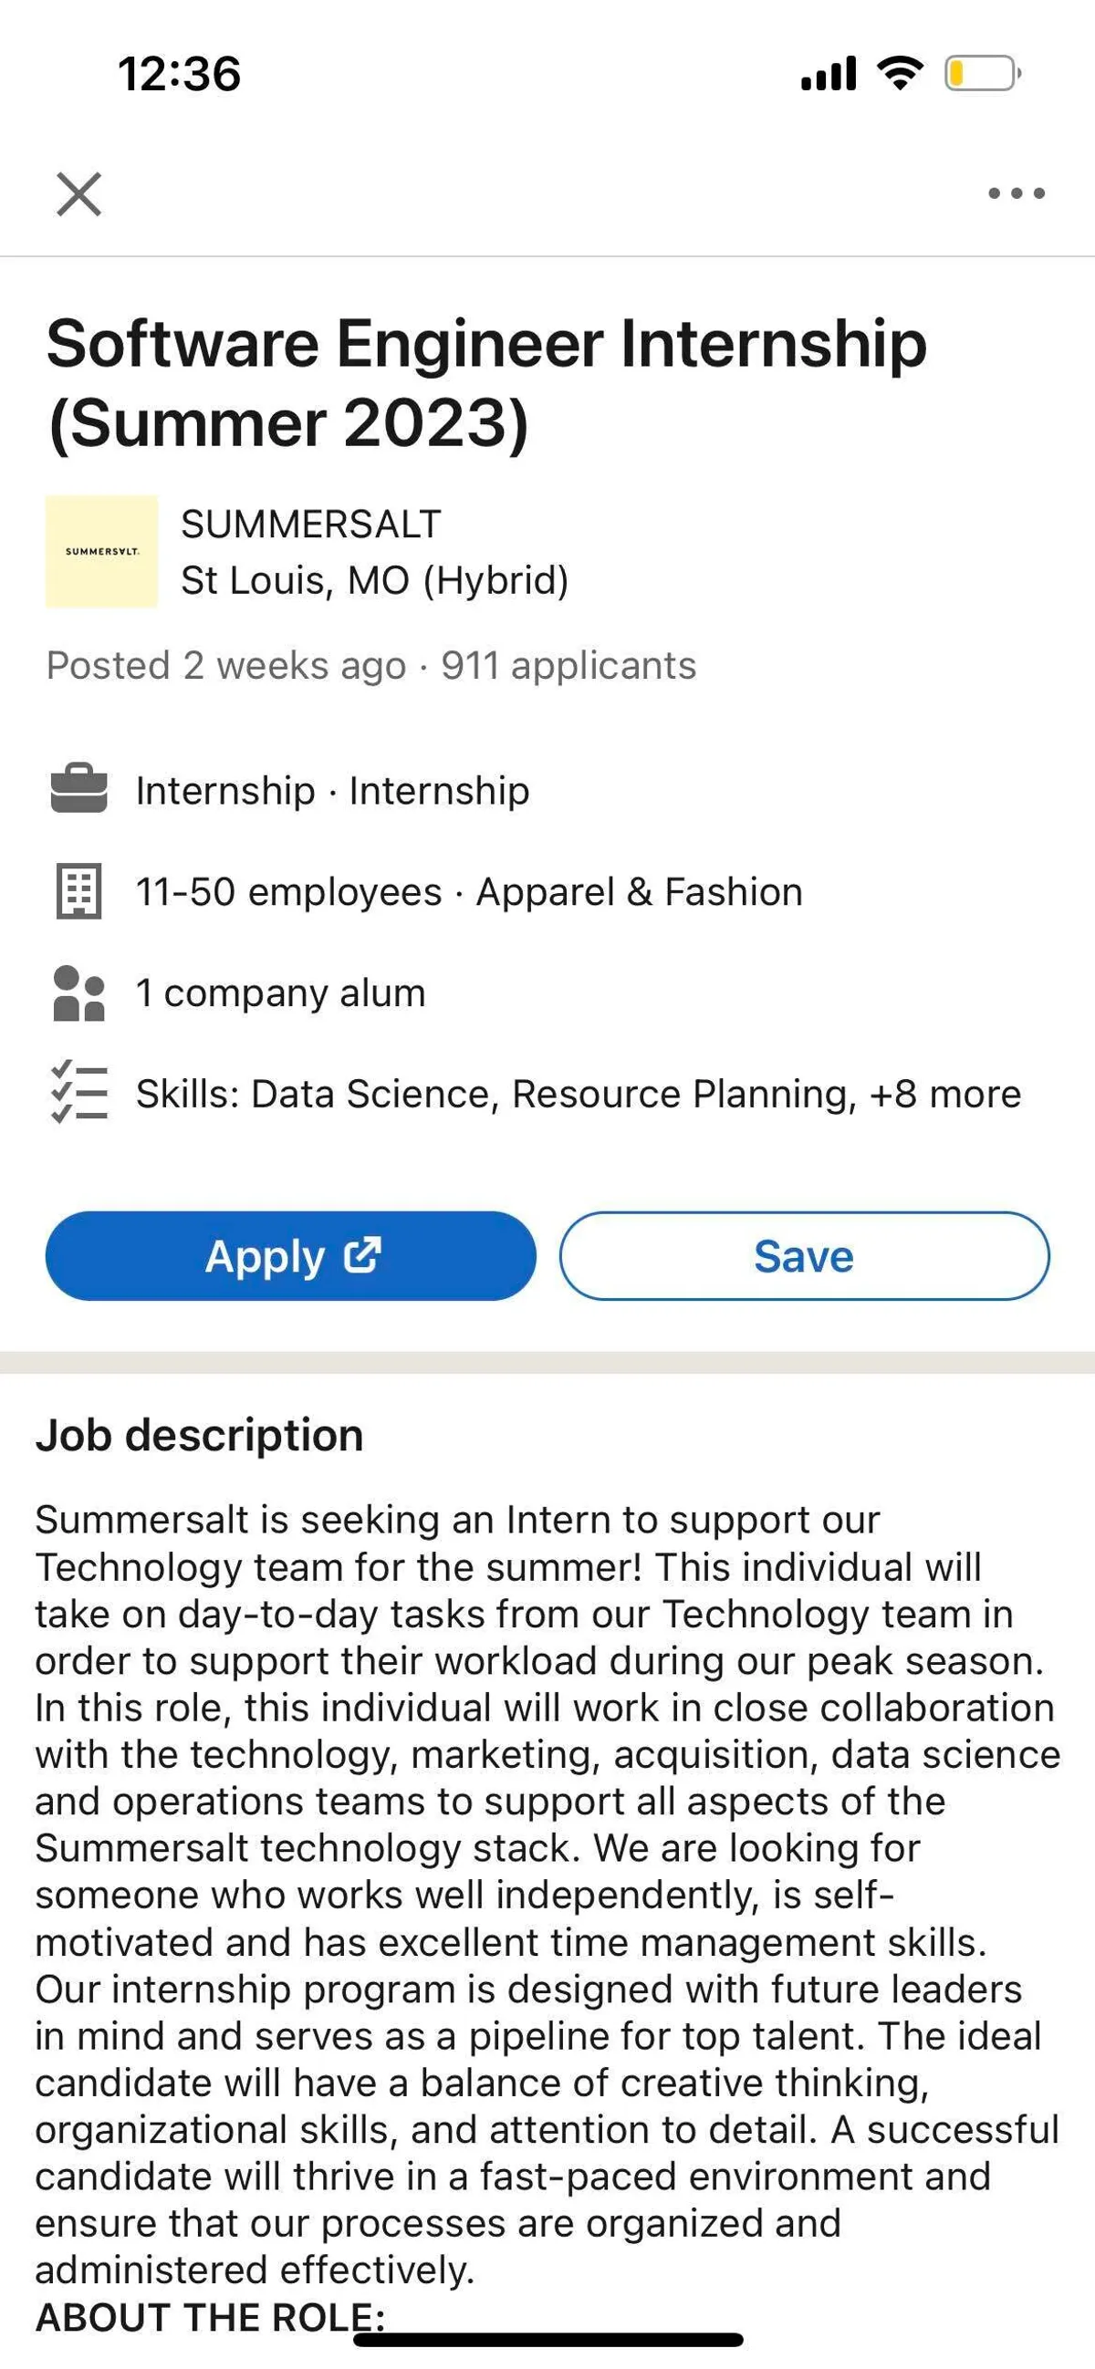The width and height of the screenshot is (1095, 2369).
Task: Open the three-dot more options menu
Action: pyautogui.click(x=1016, y=193)
